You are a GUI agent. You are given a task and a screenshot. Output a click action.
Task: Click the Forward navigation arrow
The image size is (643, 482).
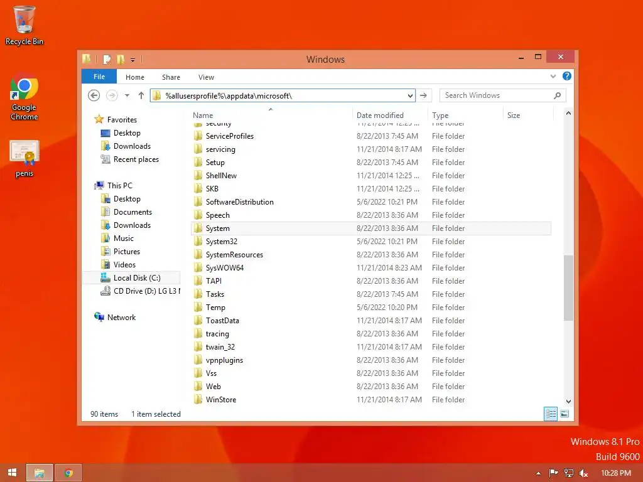(x=112, y=95)
